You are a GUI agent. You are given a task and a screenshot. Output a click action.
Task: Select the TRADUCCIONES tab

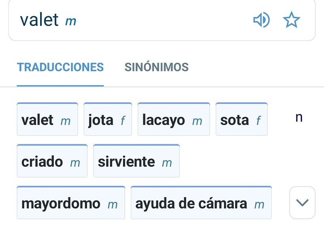[x=60, y=67]
